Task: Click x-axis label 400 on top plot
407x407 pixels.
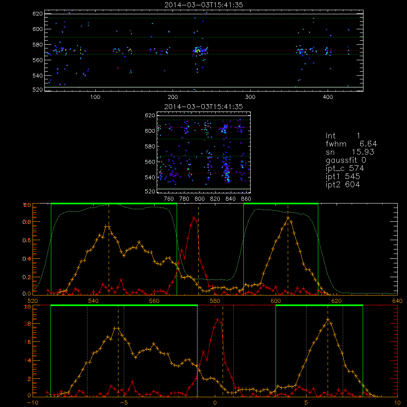Action: coord(328,97)
